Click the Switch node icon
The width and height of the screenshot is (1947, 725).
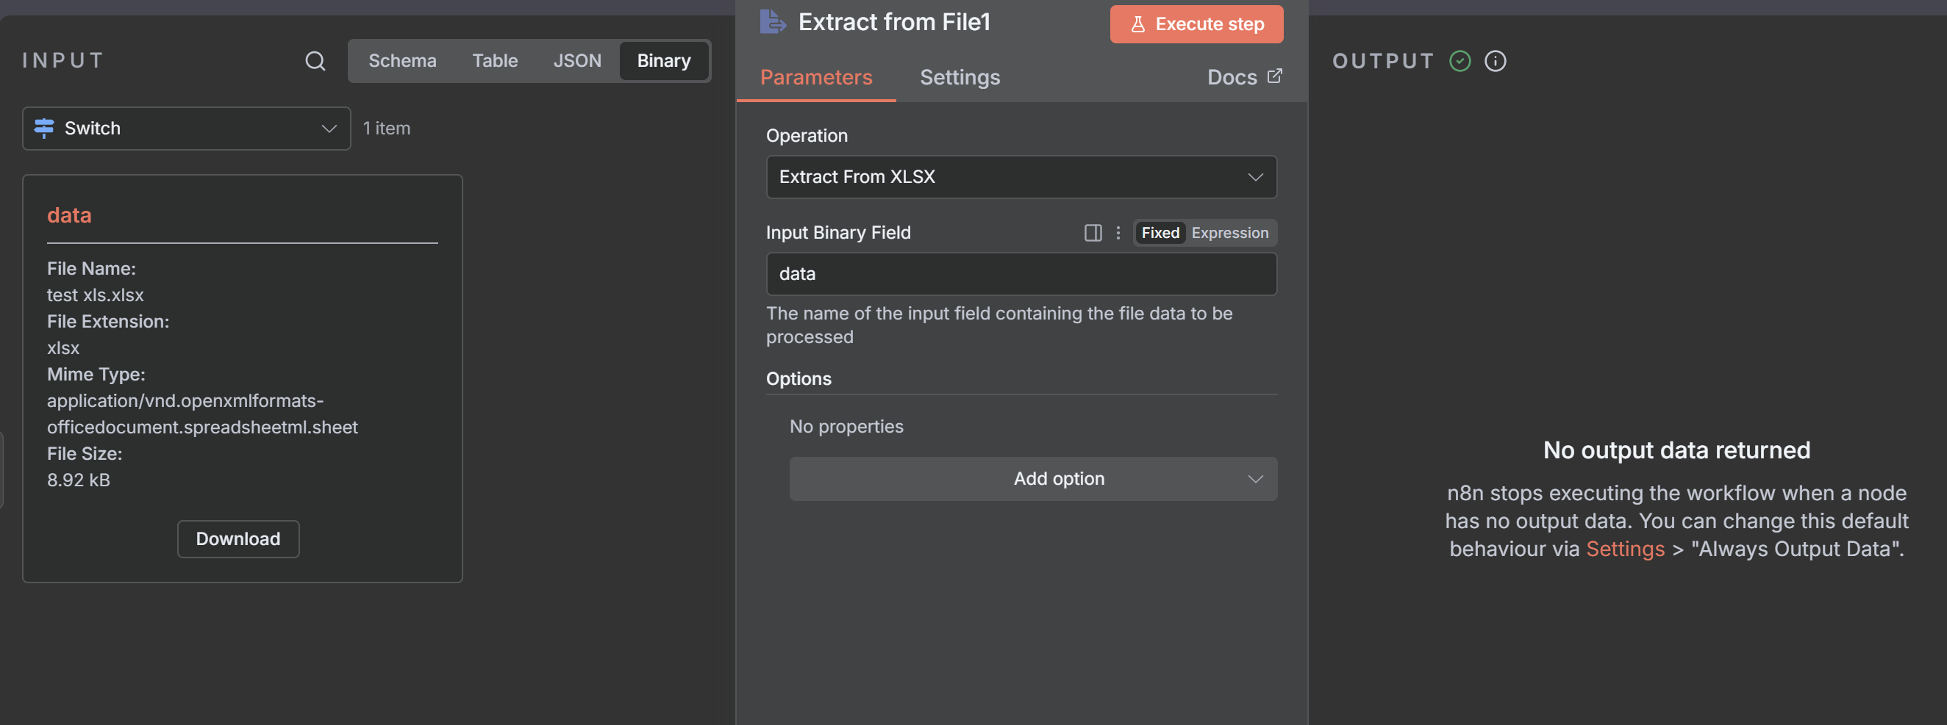45,129
